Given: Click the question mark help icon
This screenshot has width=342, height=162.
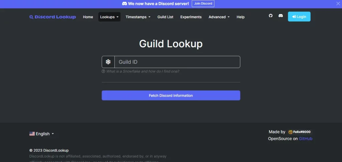Looking at the screenshot, I should (x=104, y=71).
